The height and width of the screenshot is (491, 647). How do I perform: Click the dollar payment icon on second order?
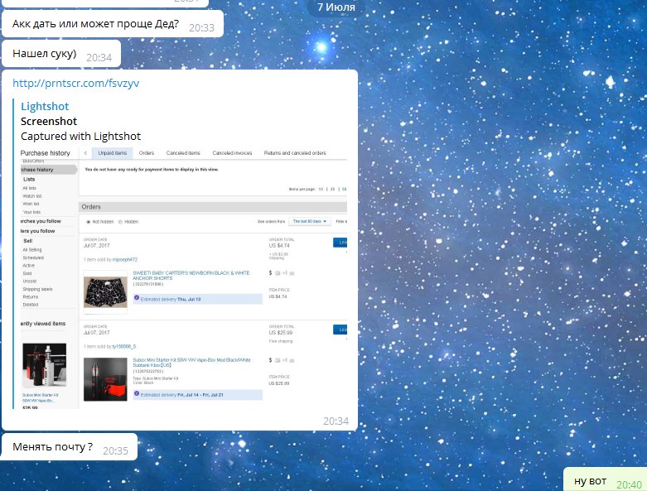pos(270,361)
